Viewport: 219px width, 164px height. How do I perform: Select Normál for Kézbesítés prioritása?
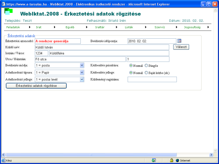pos(131,65)
